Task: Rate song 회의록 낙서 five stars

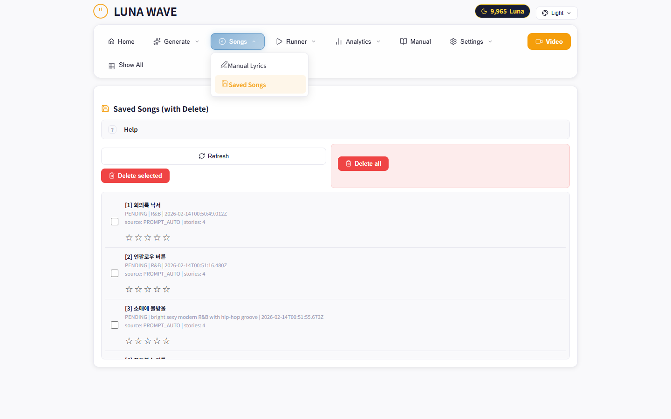Action: click(166, 238)
